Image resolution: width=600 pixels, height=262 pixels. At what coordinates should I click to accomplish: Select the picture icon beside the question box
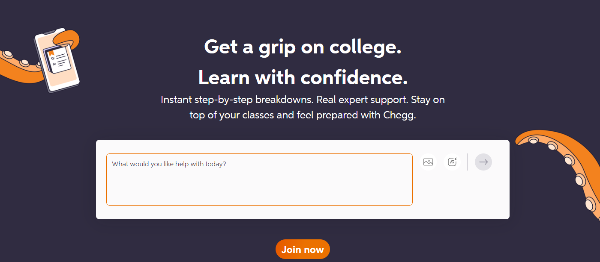coord(428,162)
